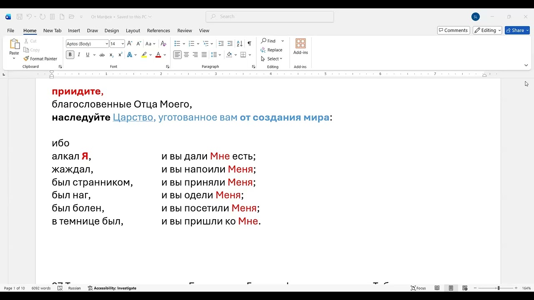The width and height of the screenshot is (534, 300).
Task: Apply strikethrough formatting
Action: [102, 55]
